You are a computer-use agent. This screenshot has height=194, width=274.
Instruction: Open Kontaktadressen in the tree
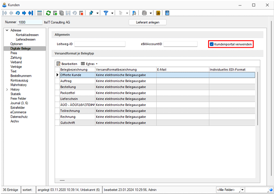click(27, 35)
